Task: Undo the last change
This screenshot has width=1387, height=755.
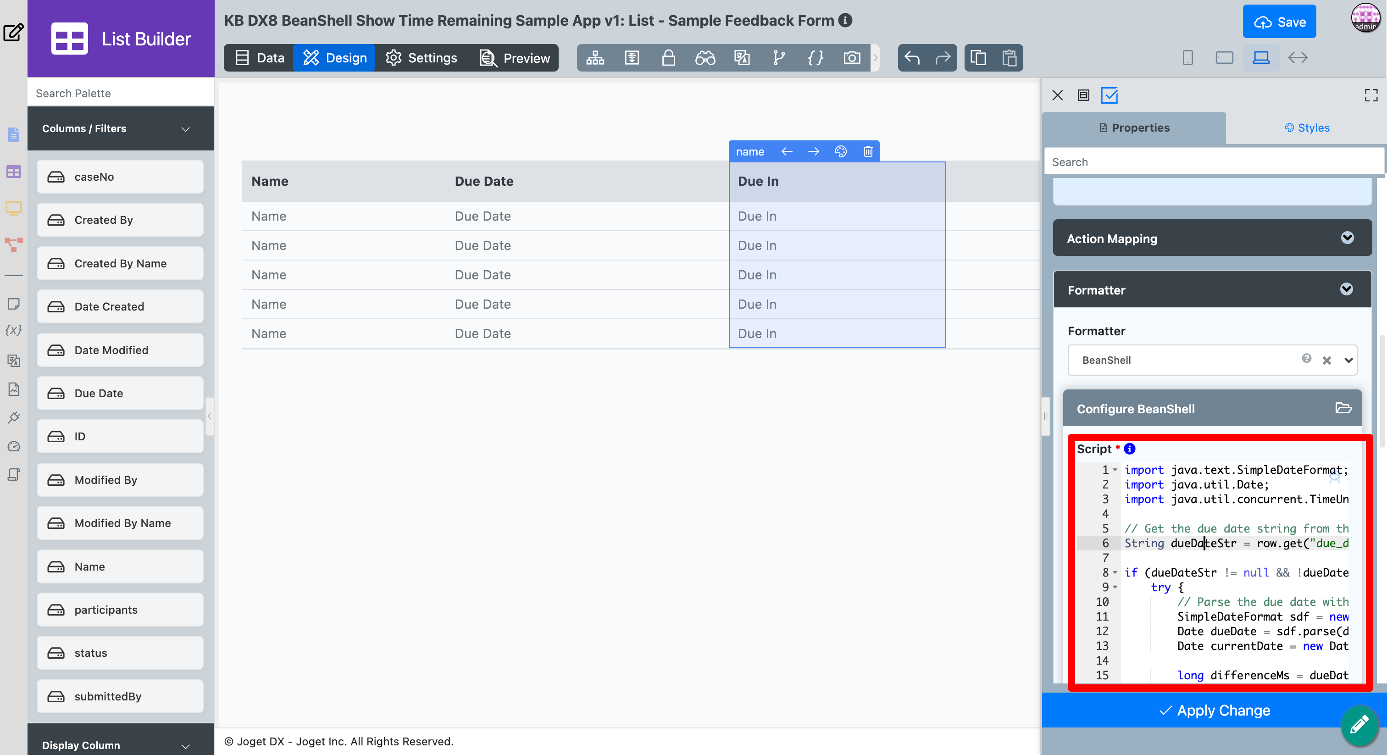Action: (911, 58)
